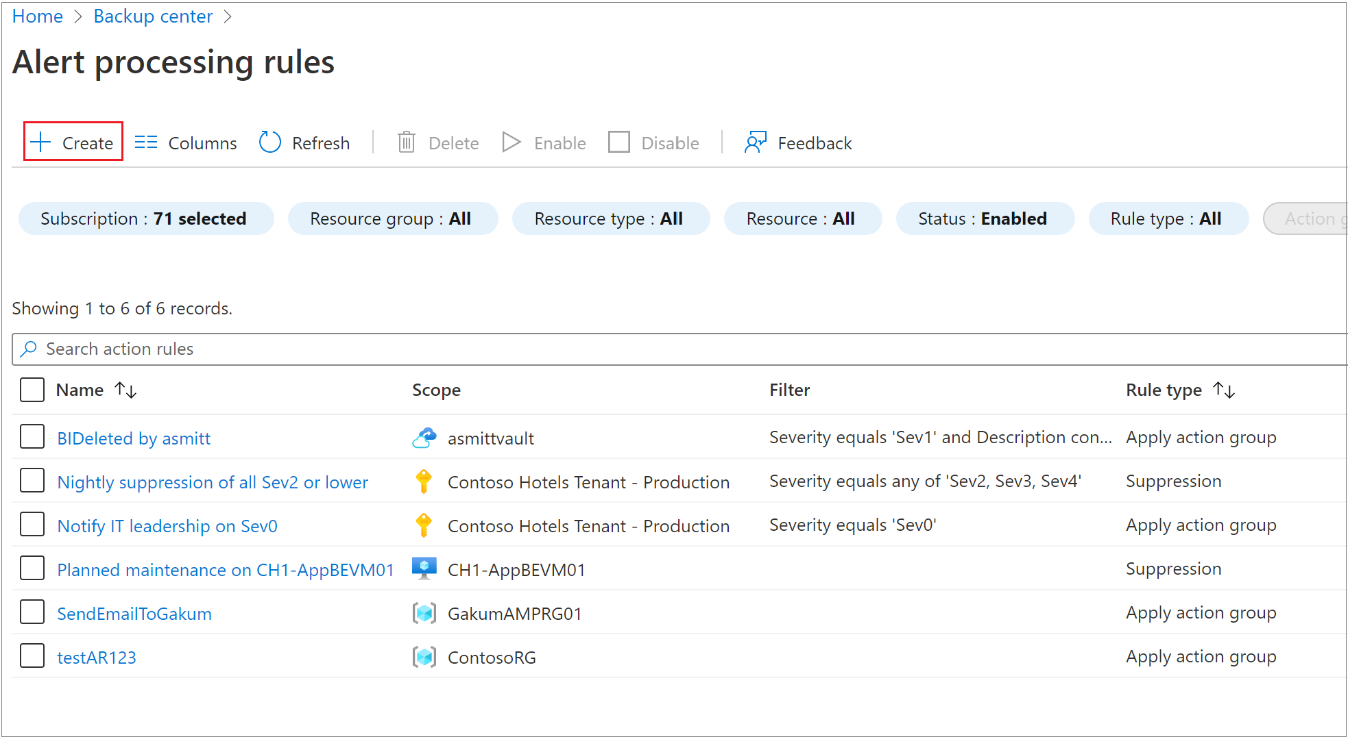The image size is (1348, 737).
Task: Expand the Status Enabled filter
Action: click(984, 218)
